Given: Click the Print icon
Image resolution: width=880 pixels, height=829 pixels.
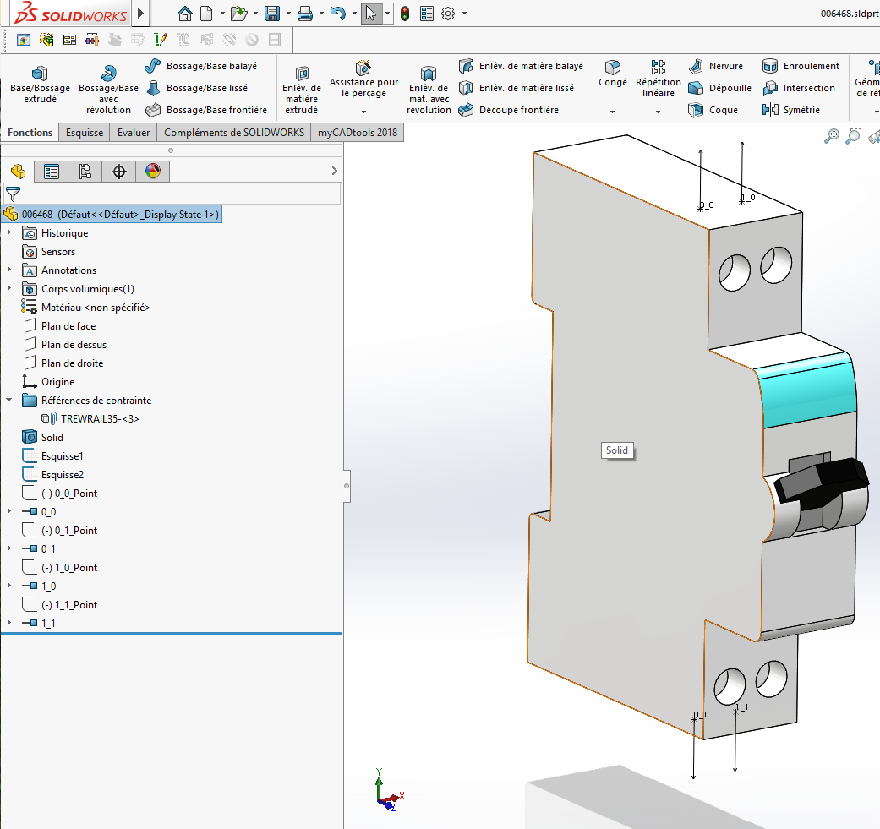Looking at the screenshot, I should coord(304,14).
